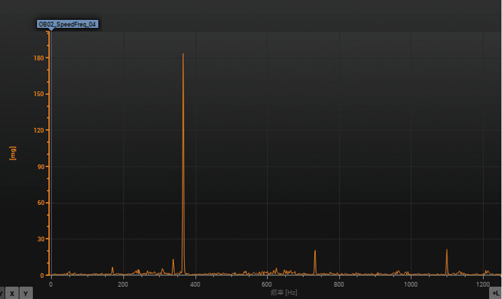Click the 頻率 [Hz] axis title
Screen dimensions: 502x299
click(x=284, y=293)
